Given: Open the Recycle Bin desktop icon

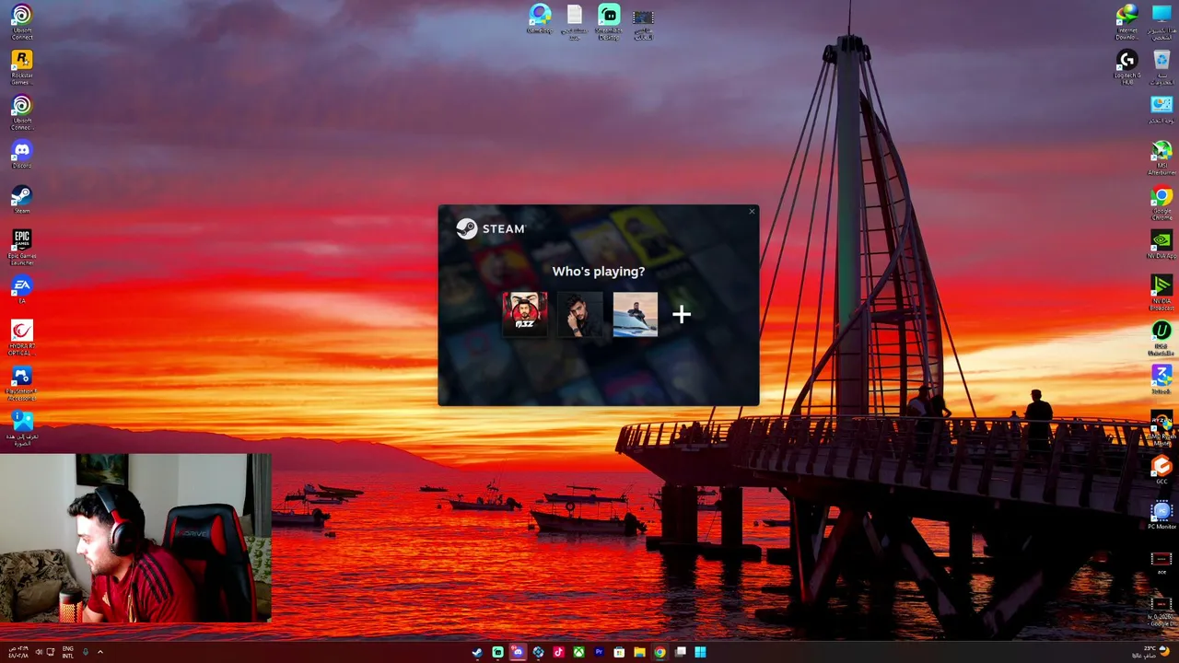Looking at the screenshot, I should pos(1161,67).
